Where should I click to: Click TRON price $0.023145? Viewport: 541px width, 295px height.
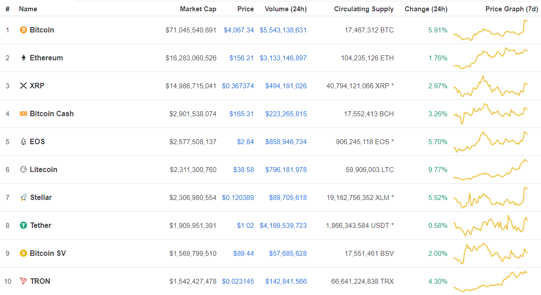[238, 281]
